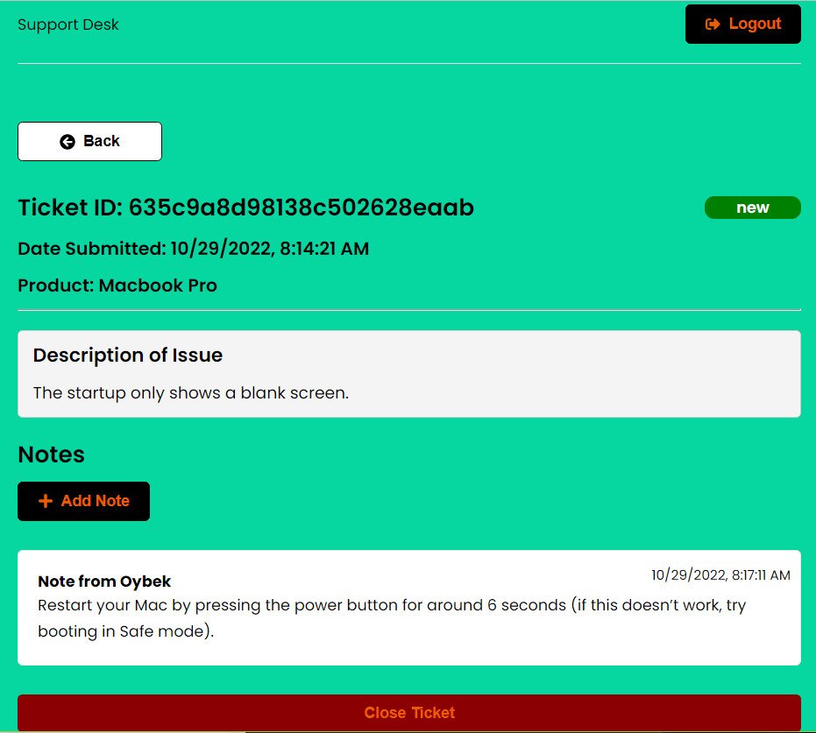Click the plus icon on Add Note

45,501
